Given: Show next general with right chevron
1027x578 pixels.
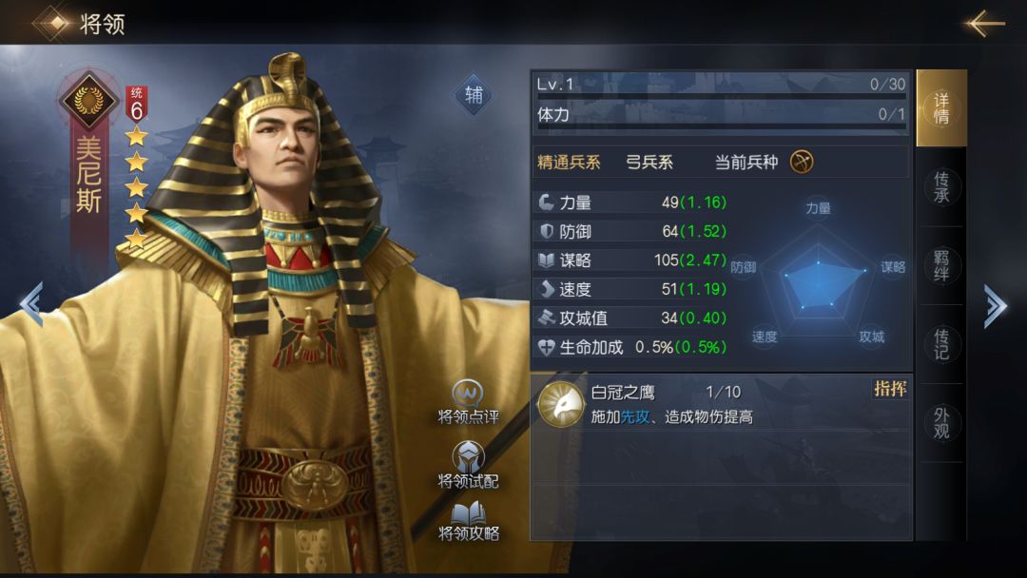Looking at the screenshot, I should click(995, 305).
